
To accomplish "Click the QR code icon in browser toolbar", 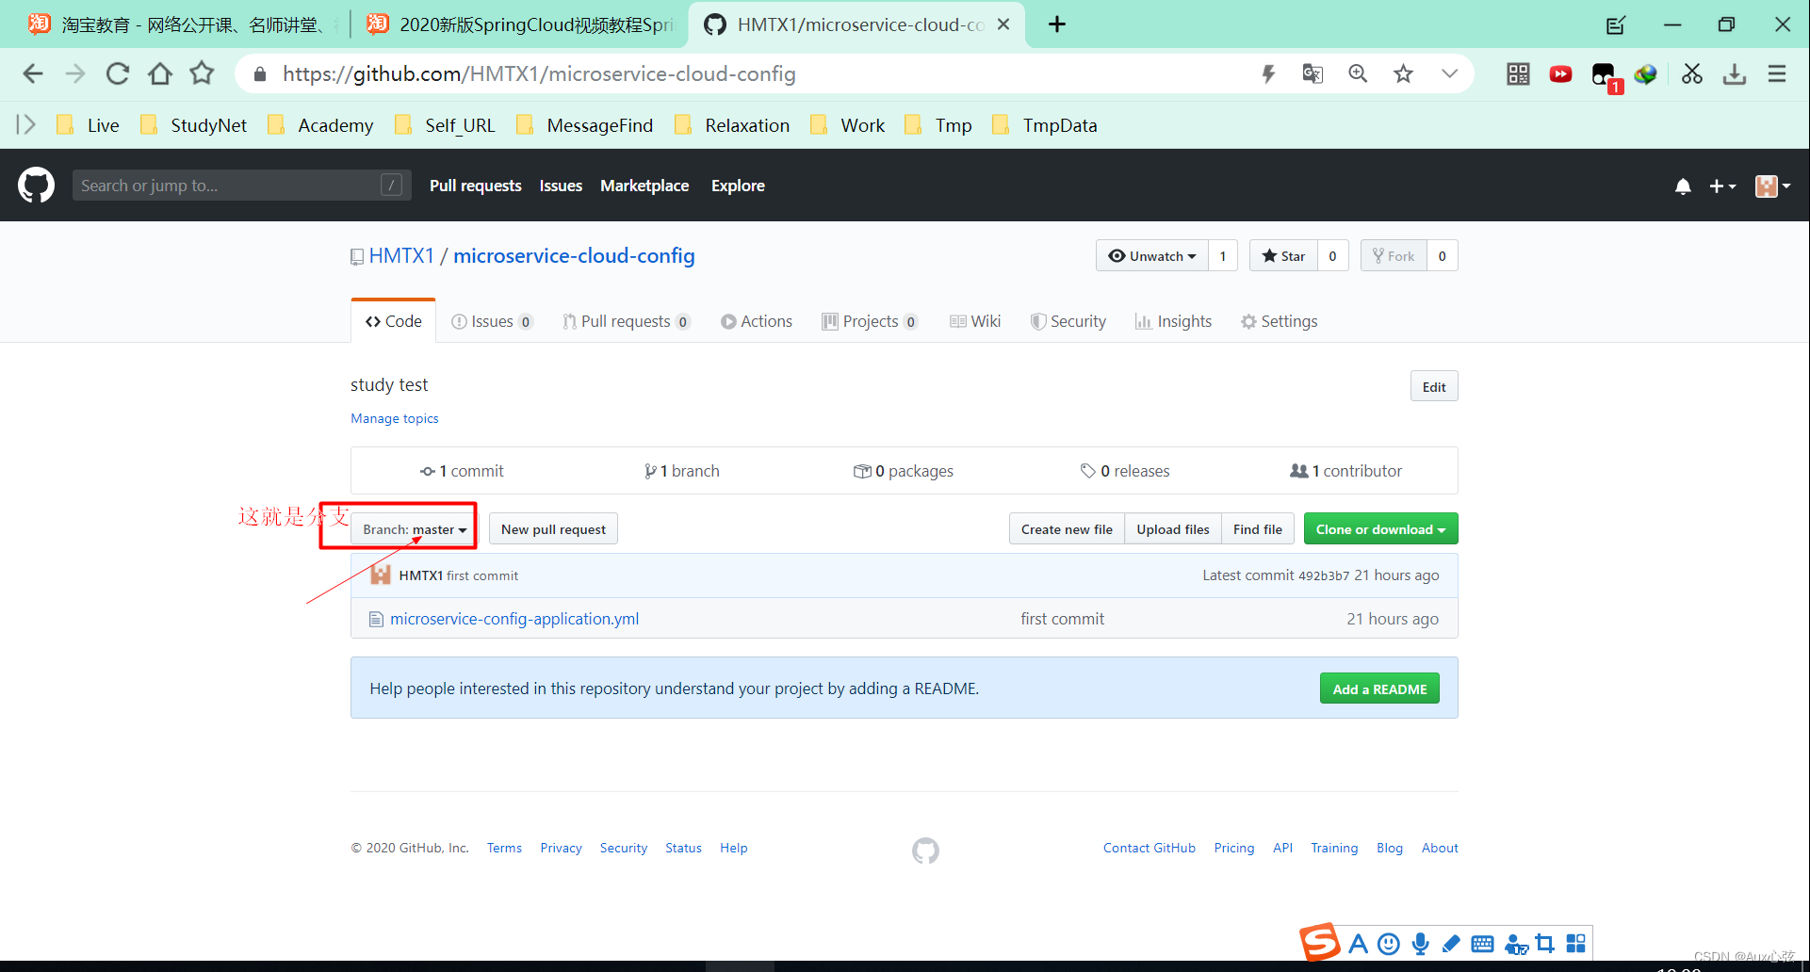I will click(x=1517, y=73).
